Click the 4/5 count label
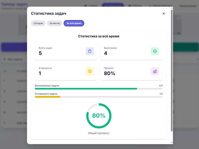Viewport: 199px width, 149px height. click(161, 86)
